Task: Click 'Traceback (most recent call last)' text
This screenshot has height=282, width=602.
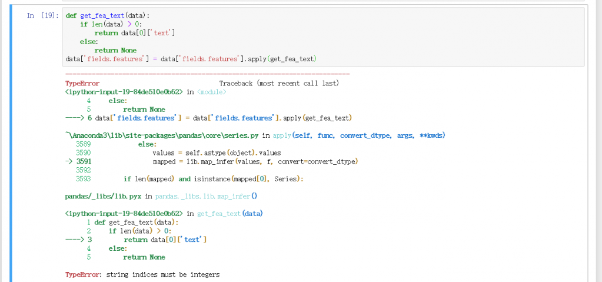Action: (279, 84)
